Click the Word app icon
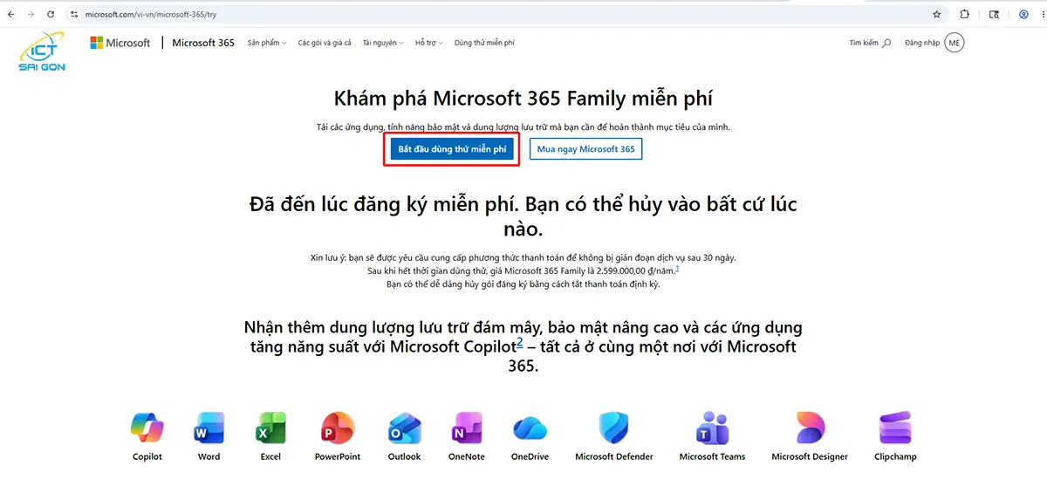The height and width of the screenshot is (486, 1047). tap(209, 428)
